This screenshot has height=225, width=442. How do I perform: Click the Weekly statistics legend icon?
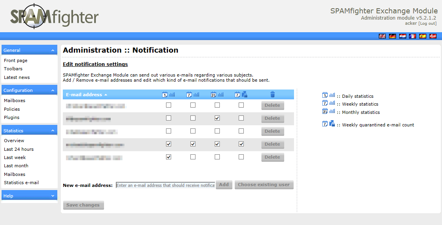[329, 103]
